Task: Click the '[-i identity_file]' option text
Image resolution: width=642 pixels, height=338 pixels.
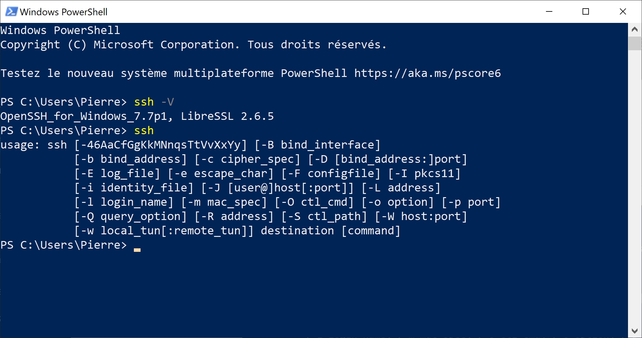Action: [134, 188]
